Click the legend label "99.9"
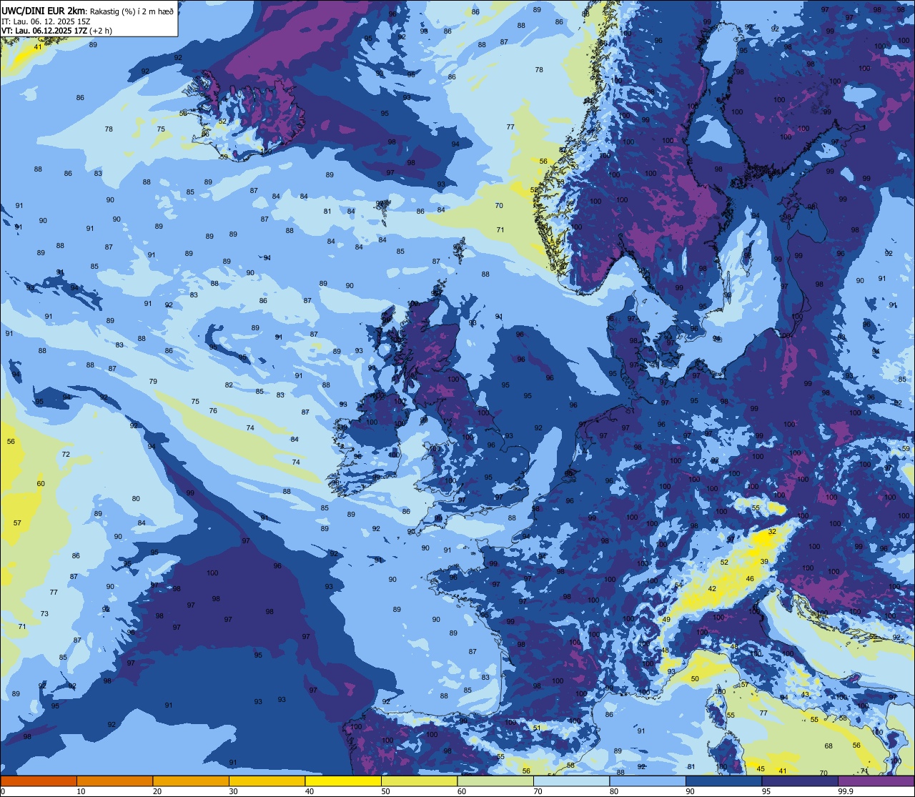Image resolution: width=915 pixels, height=797 pixels. click(x=846, y=791)
